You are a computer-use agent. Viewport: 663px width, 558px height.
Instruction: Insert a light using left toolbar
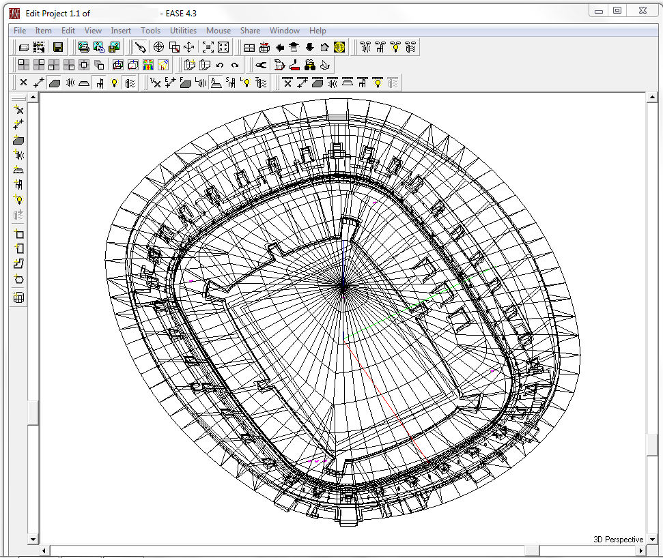18,199
